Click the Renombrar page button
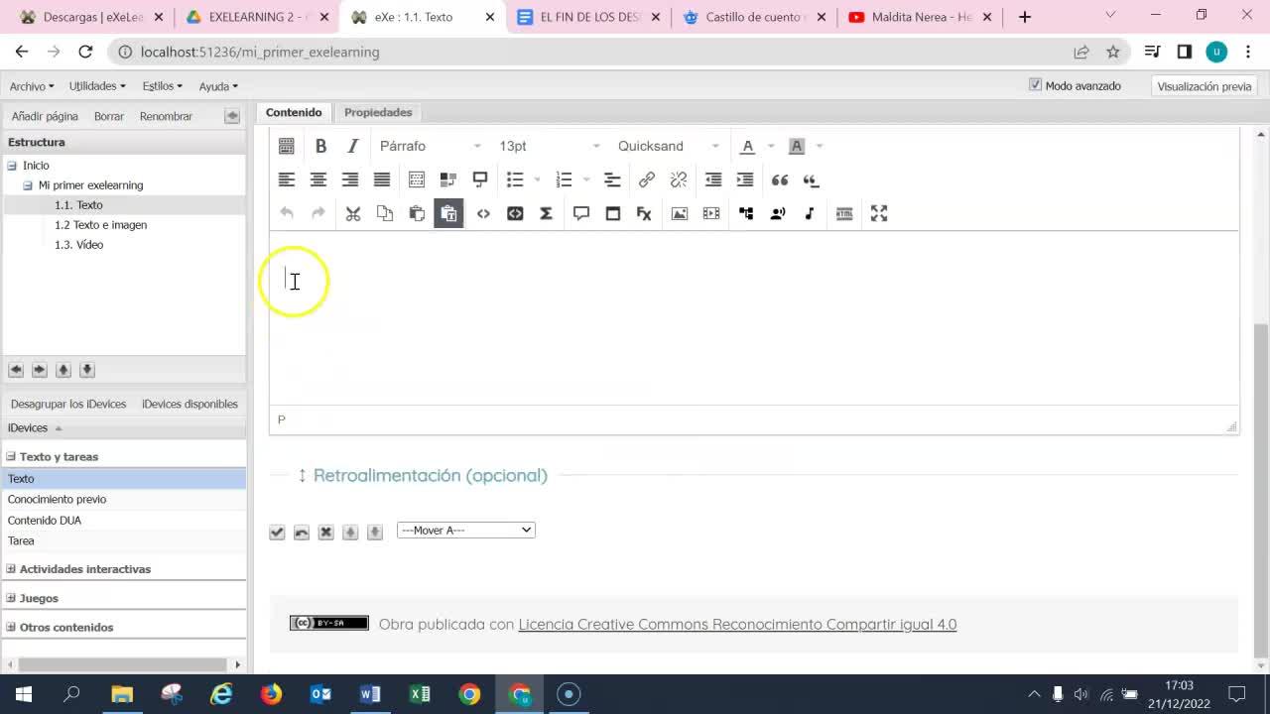 pos(166,116)
